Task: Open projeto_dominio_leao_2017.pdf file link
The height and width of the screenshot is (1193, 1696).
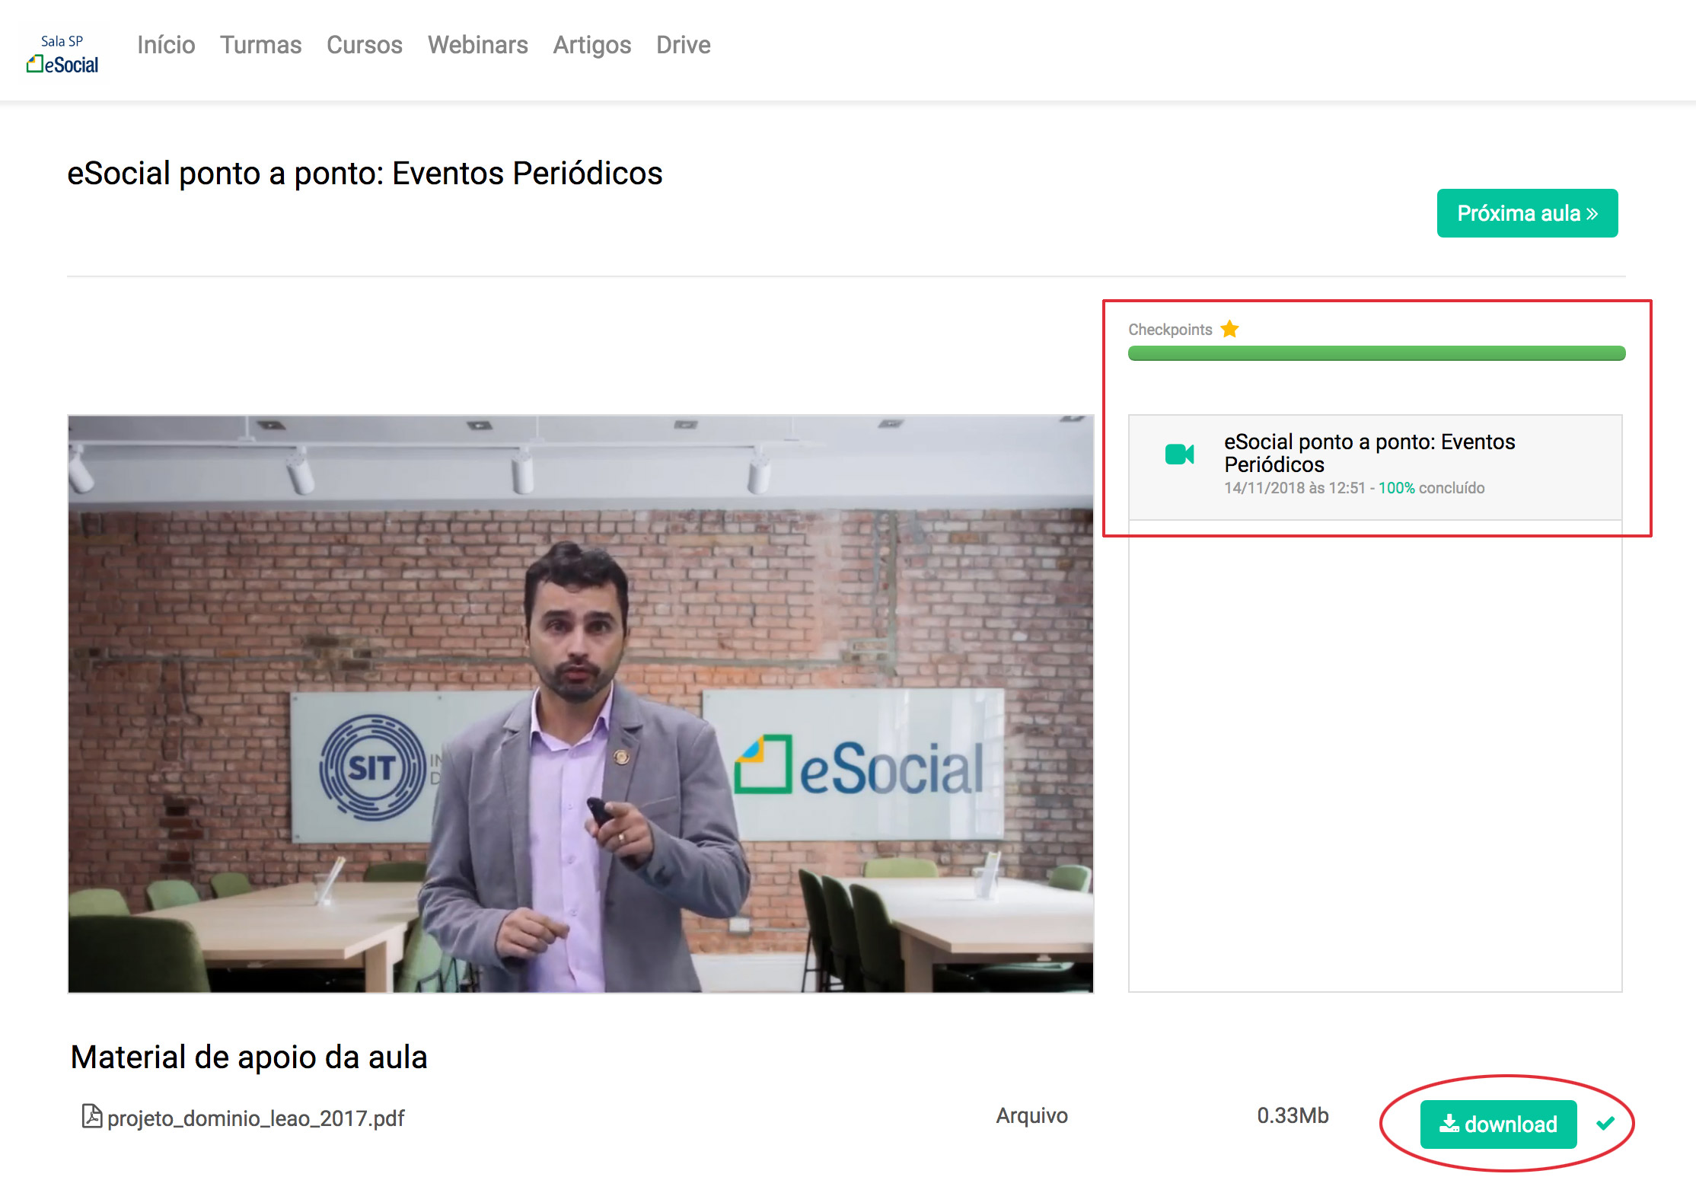Action: point(255,1118)
